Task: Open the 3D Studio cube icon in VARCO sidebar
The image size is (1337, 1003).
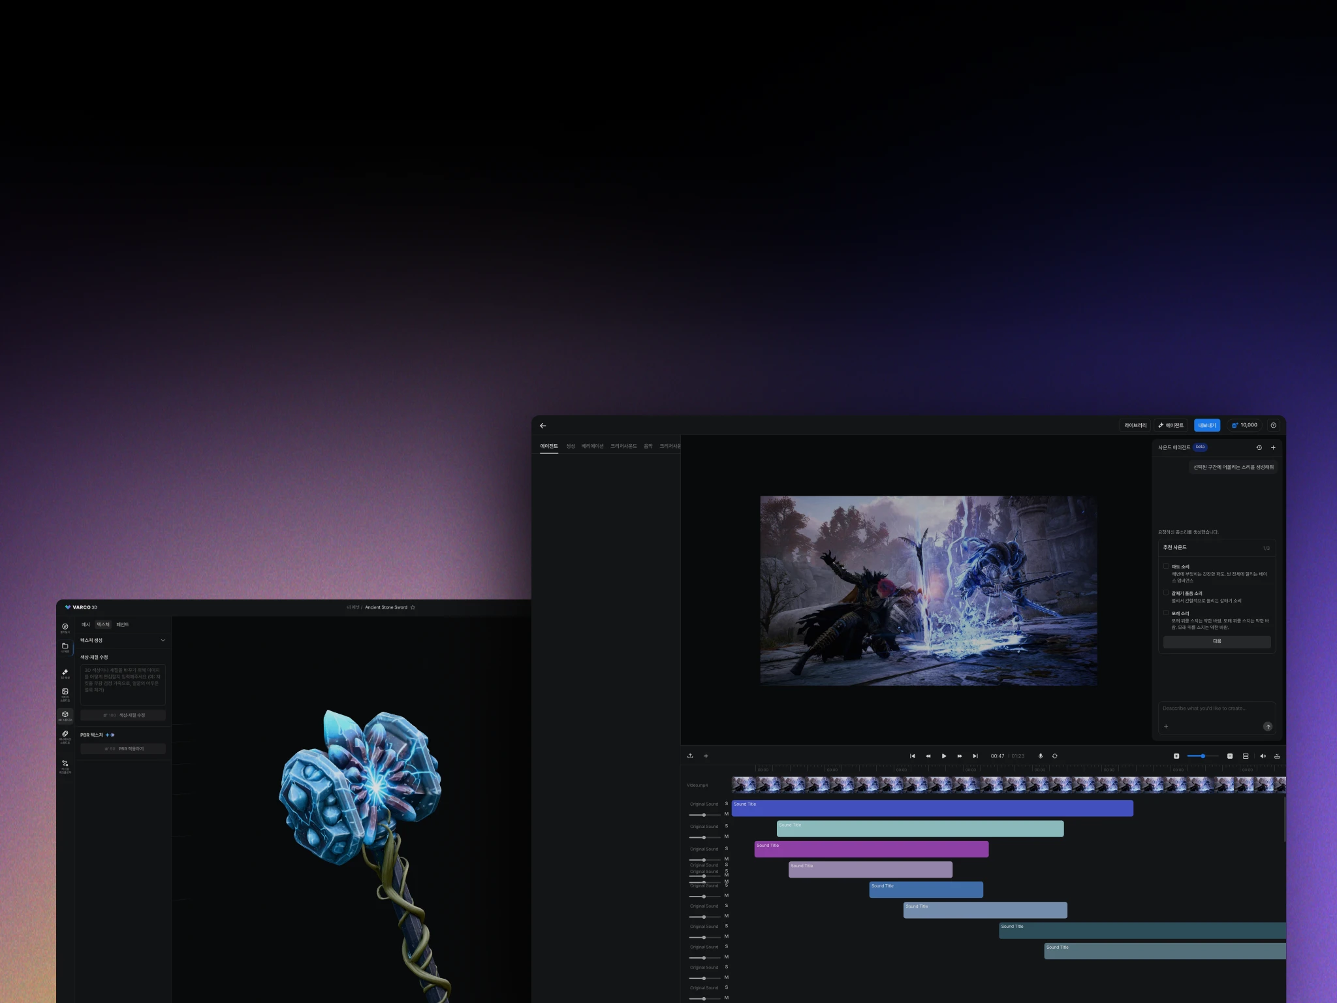Action: point(65,716)
